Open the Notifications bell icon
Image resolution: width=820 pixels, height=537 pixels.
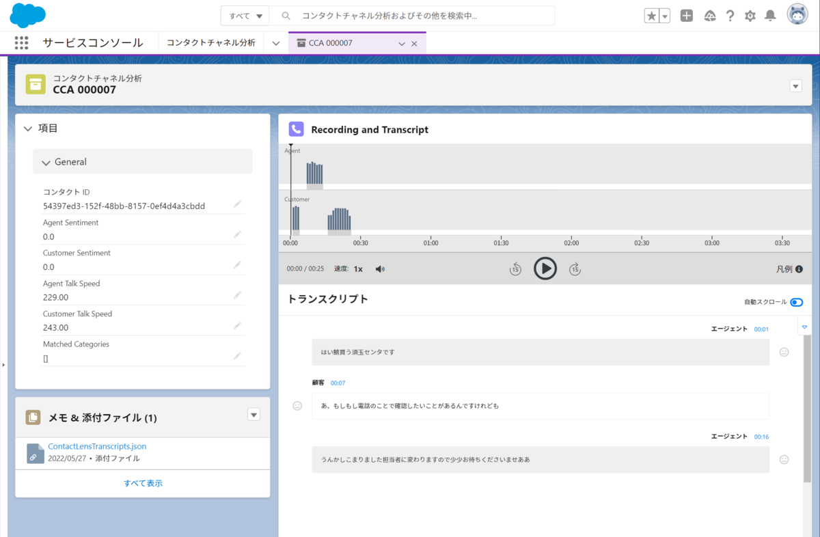pyautogui.click(x=770, y=16)
